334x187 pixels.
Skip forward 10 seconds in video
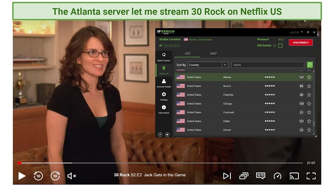pyautogui.click(x=55, y=176)
